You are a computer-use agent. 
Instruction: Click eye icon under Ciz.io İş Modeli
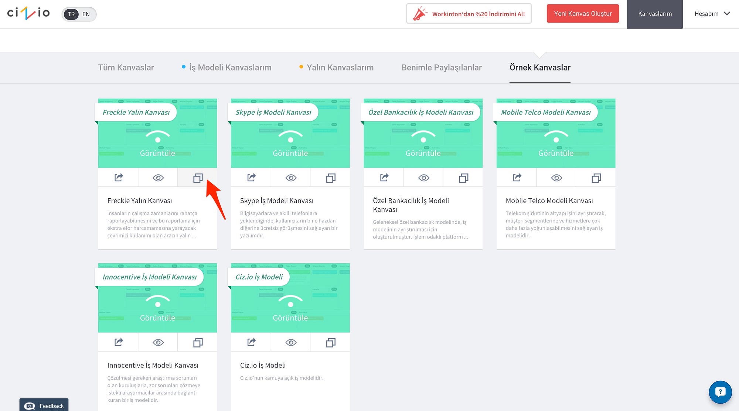(291, 342)
